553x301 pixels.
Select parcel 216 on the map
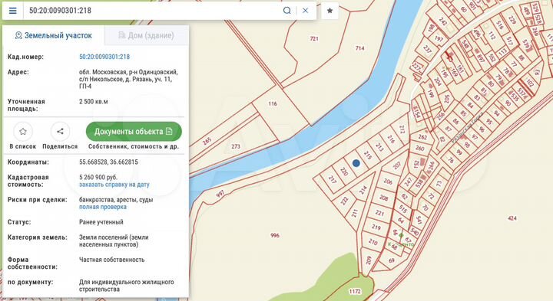click(x=391, y=139)
